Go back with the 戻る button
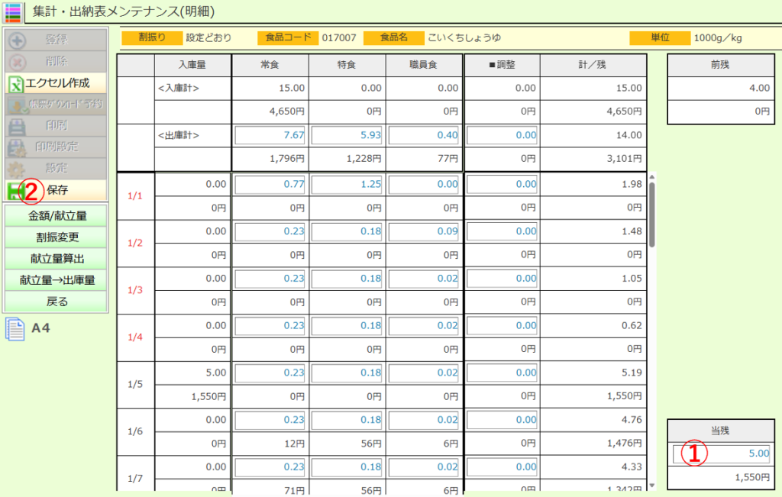This screenshot has width=782, height=497. (x=57, y=302)
